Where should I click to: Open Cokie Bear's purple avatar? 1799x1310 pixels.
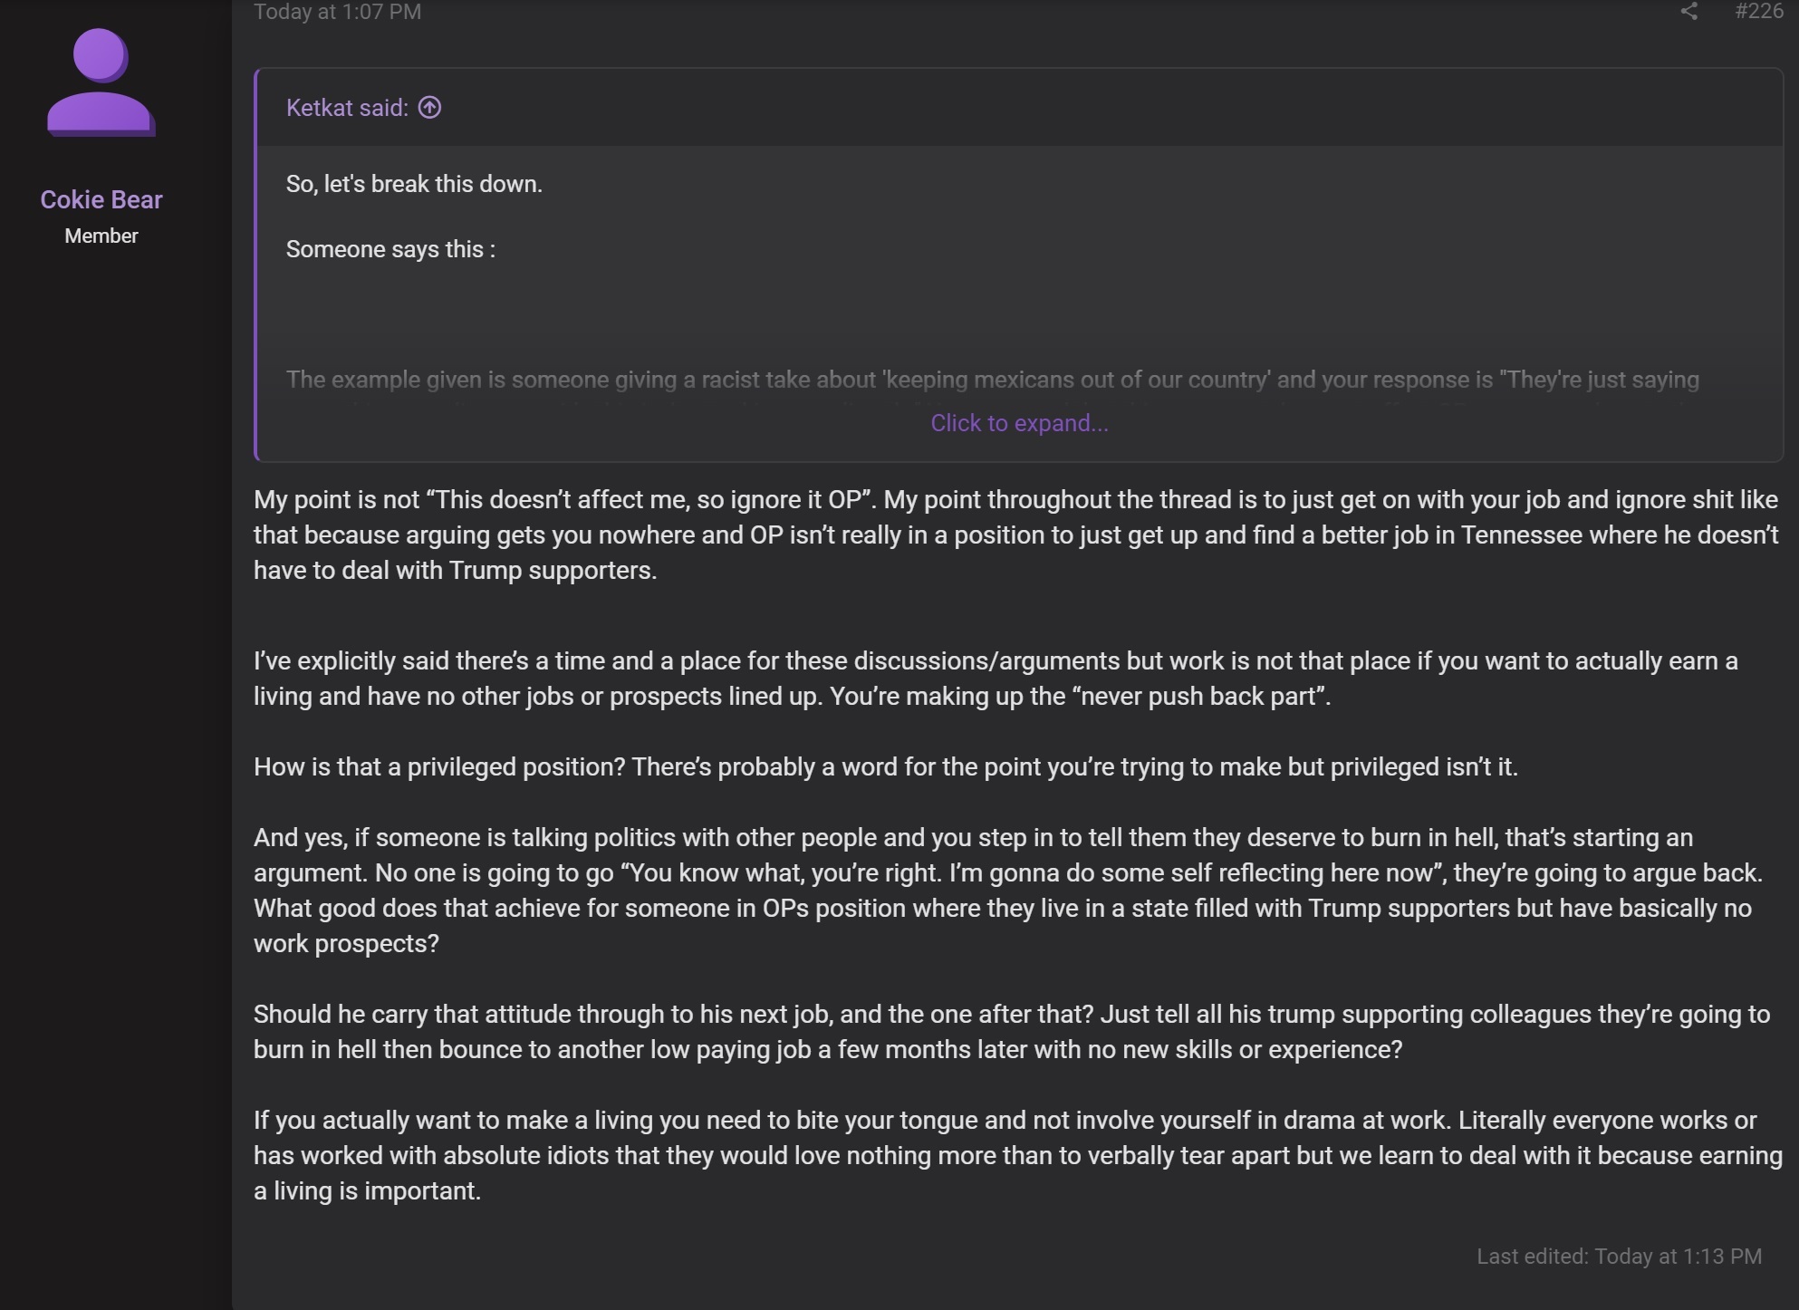(x=101, y=82)
